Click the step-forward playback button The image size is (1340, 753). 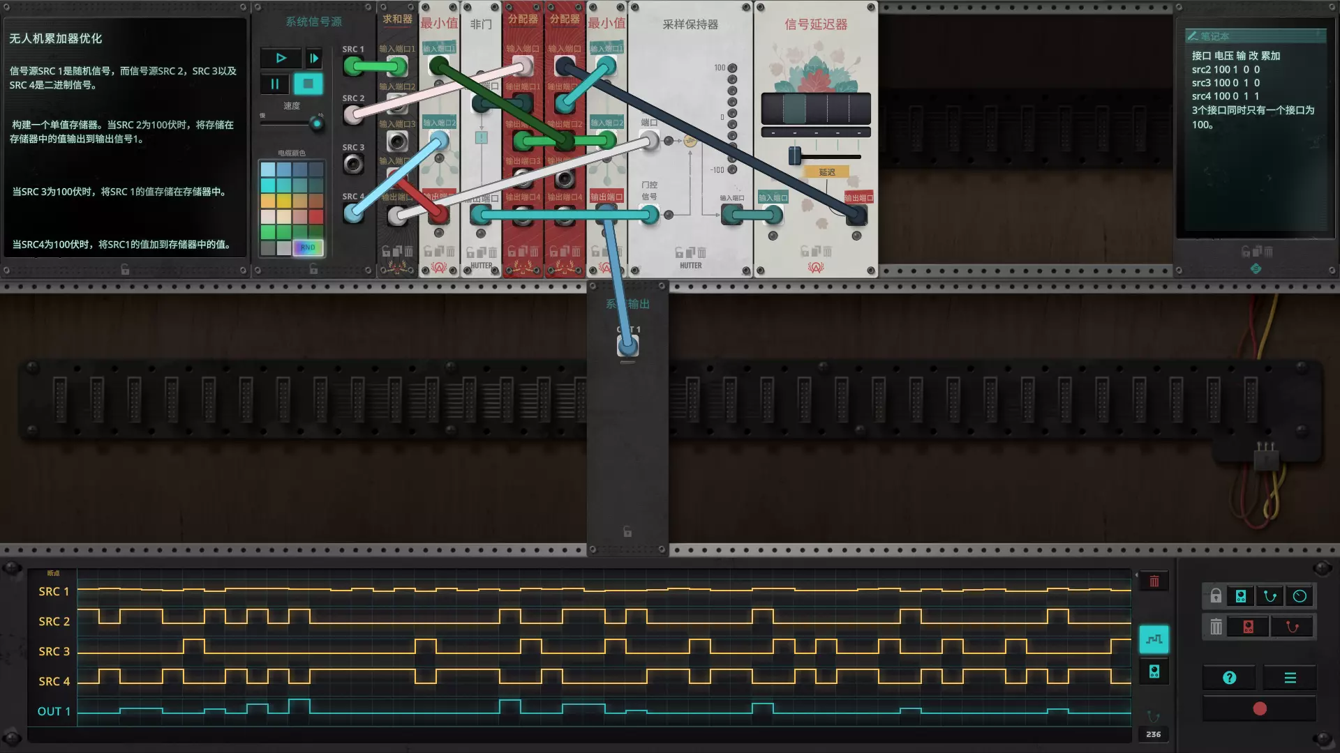[x=313, y=59]
